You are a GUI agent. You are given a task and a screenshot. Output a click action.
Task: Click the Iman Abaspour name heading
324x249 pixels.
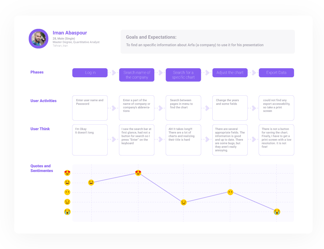click(70, 33)
